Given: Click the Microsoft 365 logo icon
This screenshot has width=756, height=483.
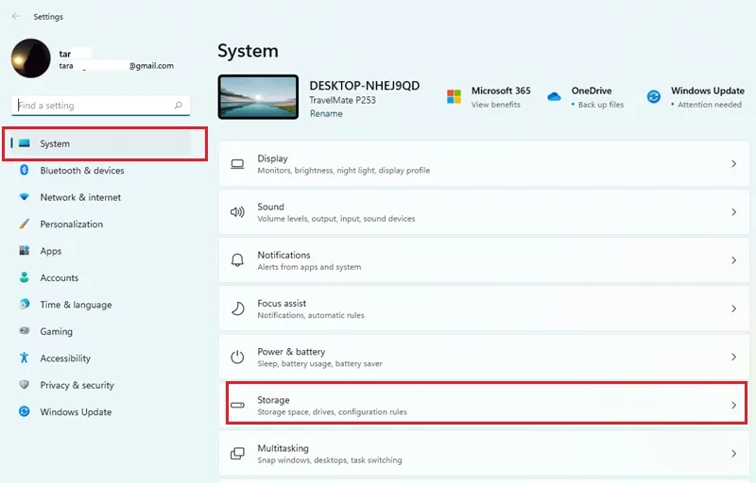Looking at the screenshot, I should [454, 96].
